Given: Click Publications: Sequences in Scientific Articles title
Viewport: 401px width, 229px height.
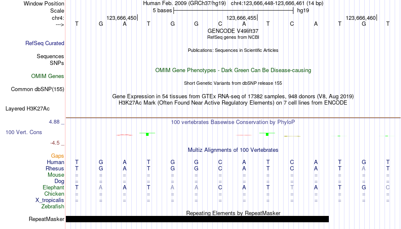Looking at the screenshot, I should [233, 50].
